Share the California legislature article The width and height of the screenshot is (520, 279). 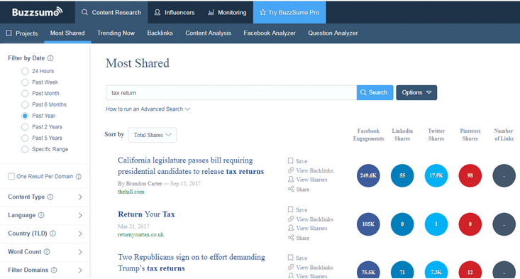coord(299,189)
